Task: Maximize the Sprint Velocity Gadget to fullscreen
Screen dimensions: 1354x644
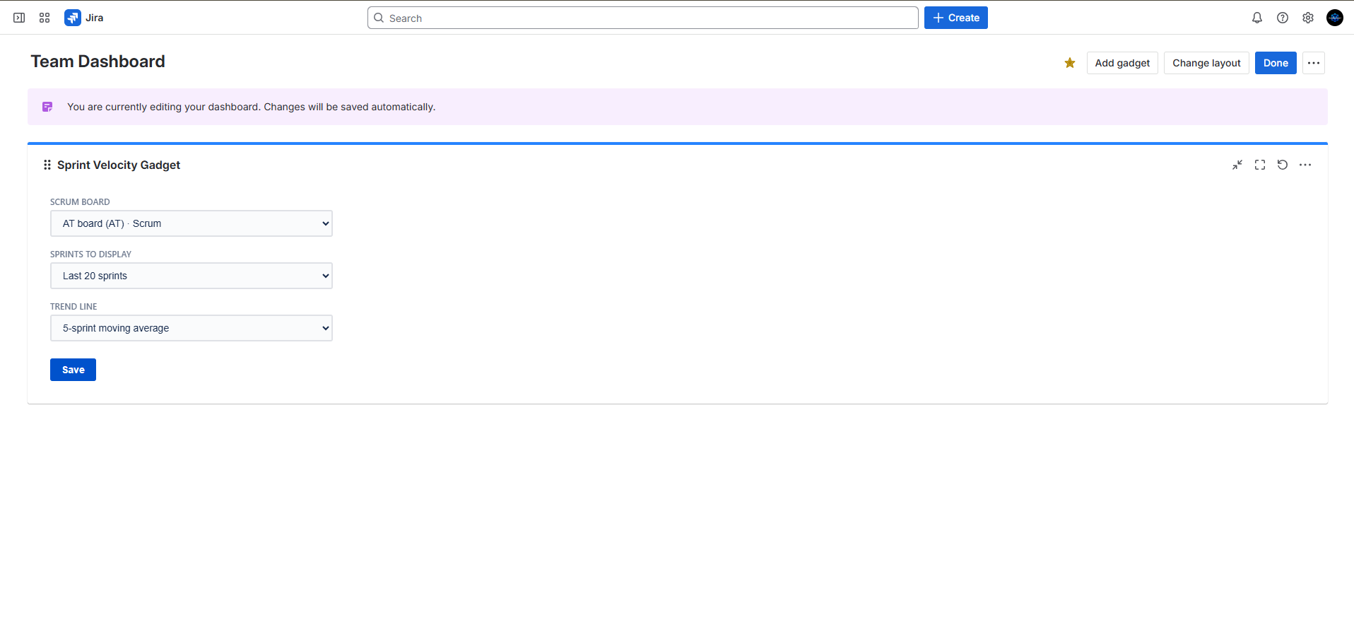Action: (x=1259, y=165)
